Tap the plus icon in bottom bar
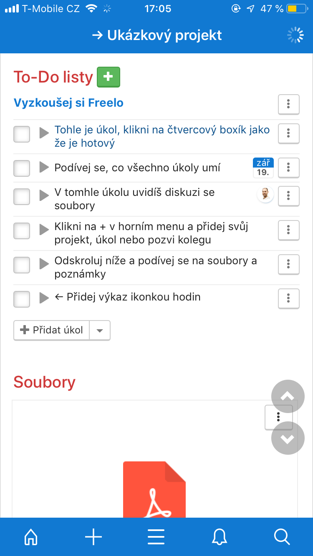313x556 pixels. tap(93, 537)
